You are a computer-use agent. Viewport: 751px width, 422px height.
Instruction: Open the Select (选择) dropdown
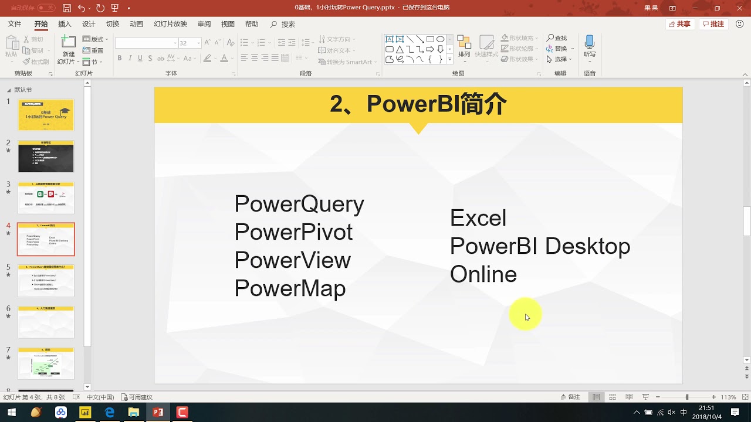tap(559, 59)
